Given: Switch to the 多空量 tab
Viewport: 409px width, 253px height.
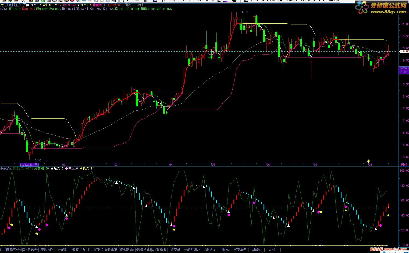Looking at the screenshot, I should [x=176, y=250].
